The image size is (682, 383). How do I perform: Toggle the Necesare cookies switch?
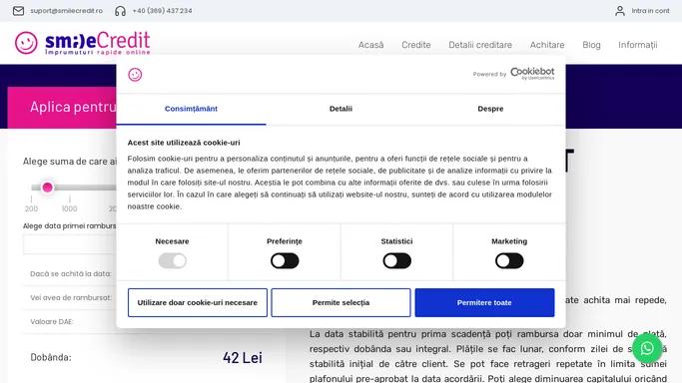pos(172,261)
